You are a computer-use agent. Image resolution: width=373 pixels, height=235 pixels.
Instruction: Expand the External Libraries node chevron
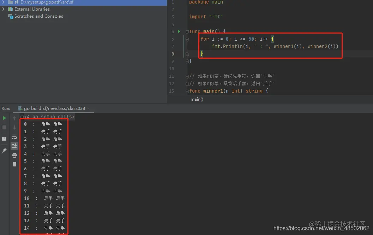point(3,9)
